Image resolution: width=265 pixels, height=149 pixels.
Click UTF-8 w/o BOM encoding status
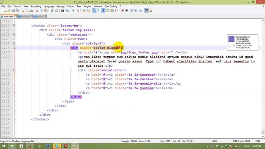[x=241, y=141]
